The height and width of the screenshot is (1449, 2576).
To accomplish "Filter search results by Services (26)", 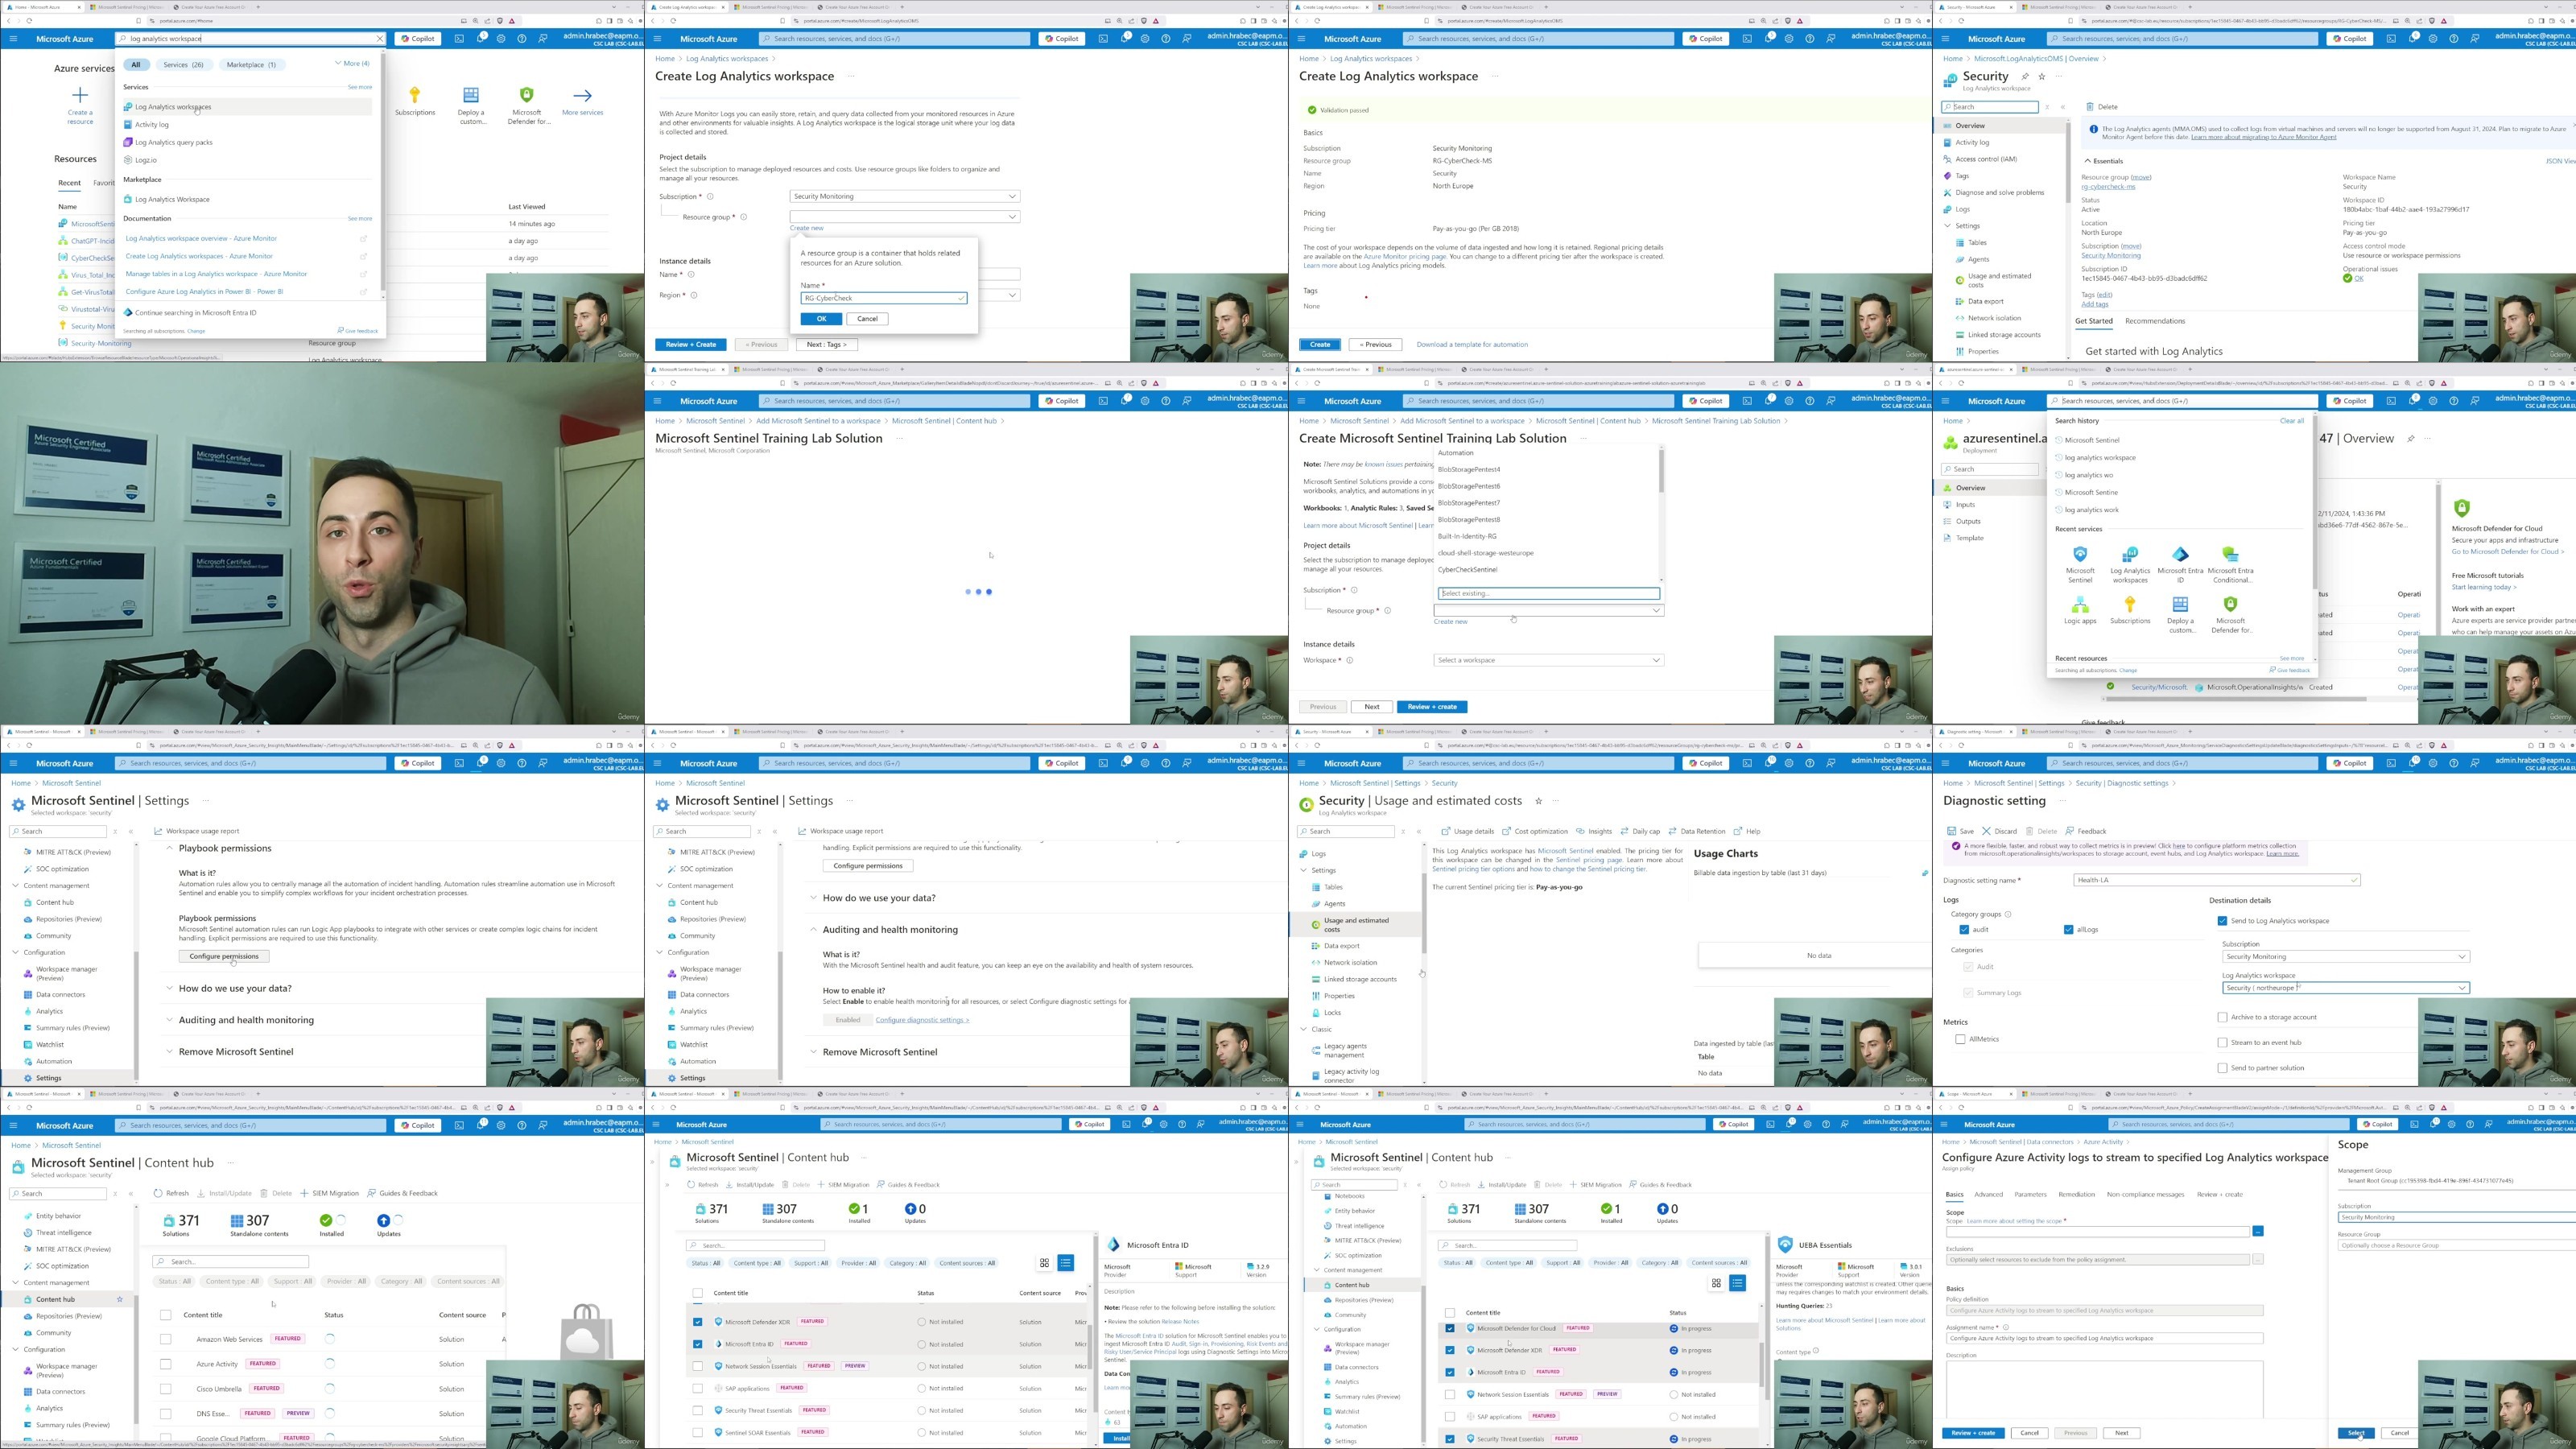I will (183, 64).
